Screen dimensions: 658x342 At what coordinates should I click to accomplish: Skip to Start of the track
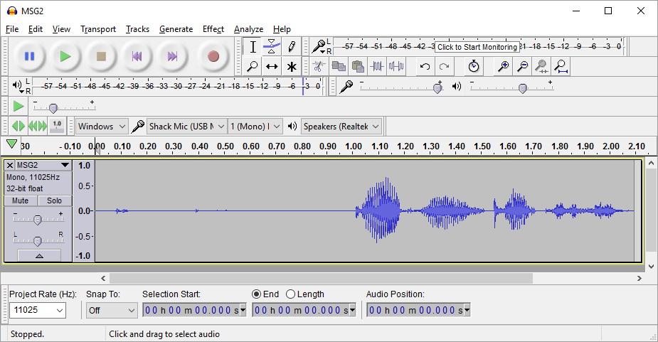coord(137,56)
